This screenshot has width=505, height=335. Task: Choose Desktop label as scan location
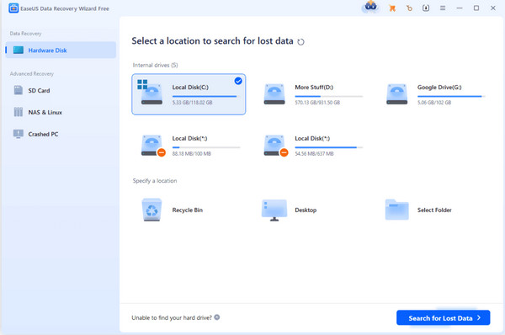click(x=306, y=210)
